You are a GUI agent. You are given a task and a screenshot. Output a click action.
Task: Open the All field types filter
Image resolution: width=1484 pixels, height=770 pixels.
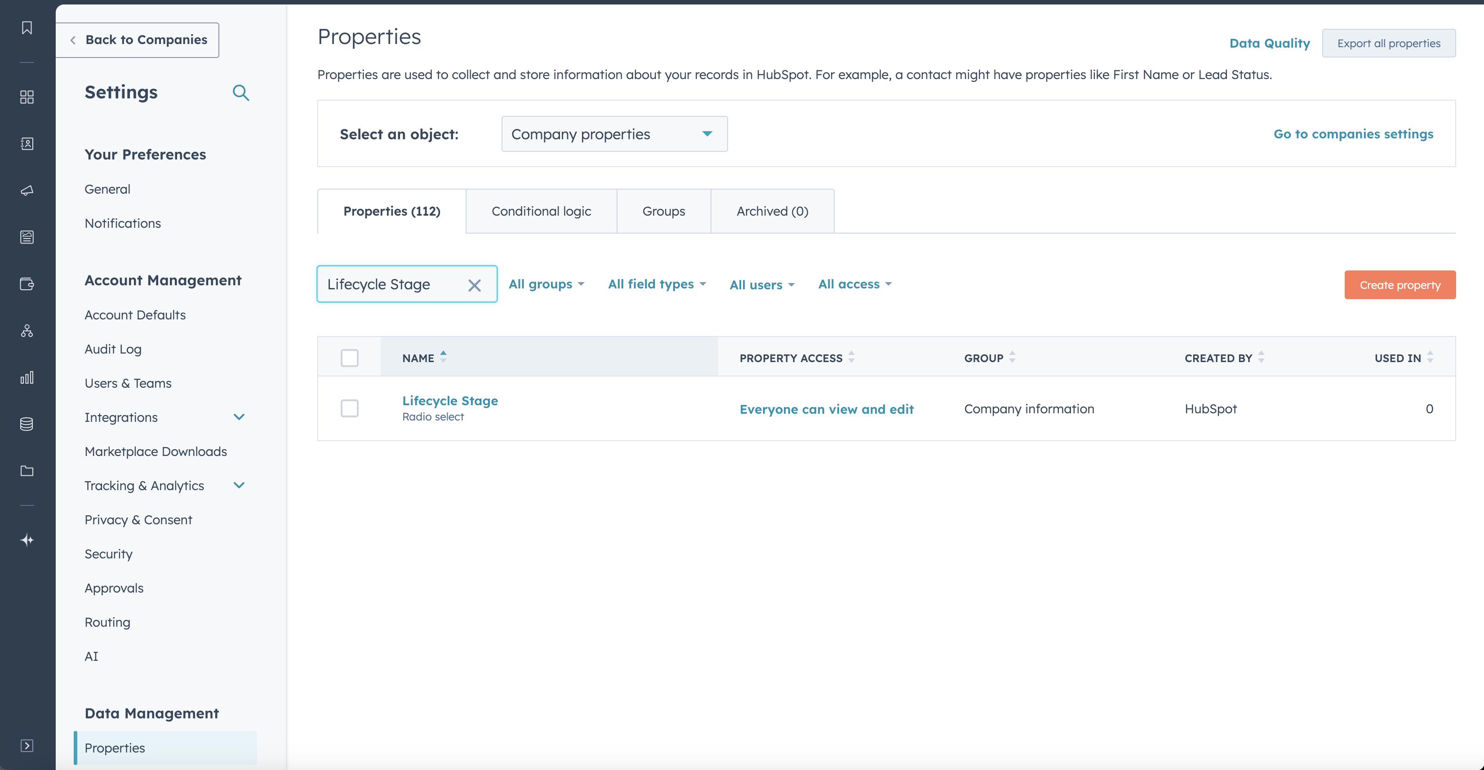click(x=657, y=284)
